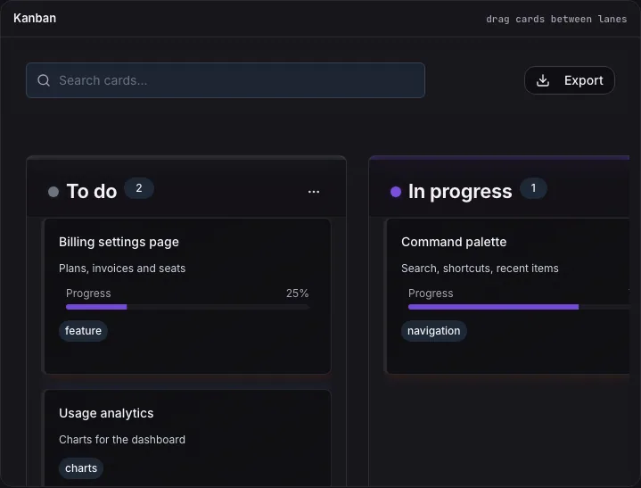Open the Command palette card title
The height and width of the screenshot is (488, 641).
click(454, 242)
